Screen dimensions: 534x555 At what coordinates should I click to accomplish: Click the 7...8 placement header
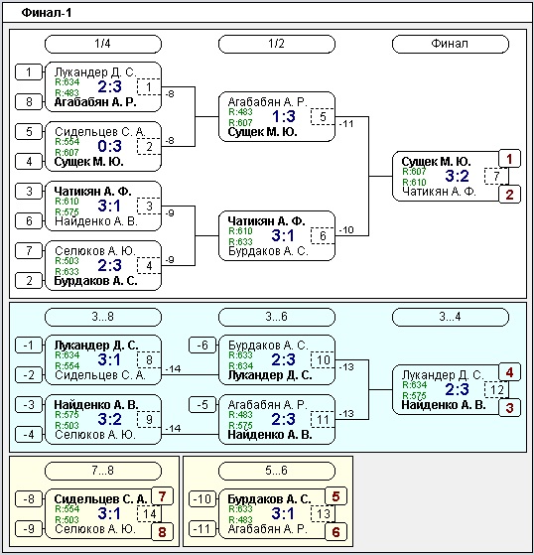[103, 471]
